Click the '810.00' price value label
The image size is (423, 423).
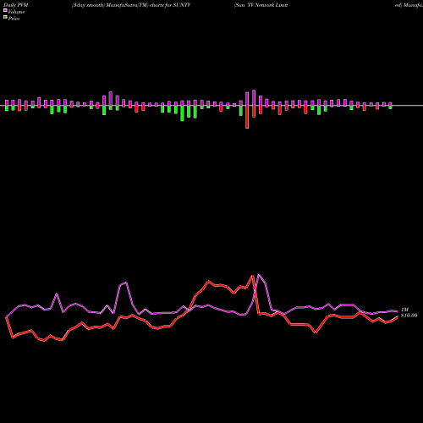pyautogui.click(x=409, y=316)
